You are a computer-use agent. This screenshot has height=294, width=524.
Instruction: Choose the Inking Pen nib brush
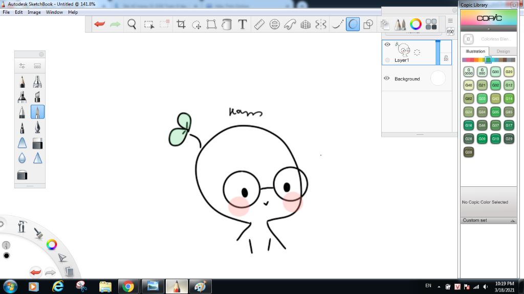pyautogui.click(x=37, y=128)
